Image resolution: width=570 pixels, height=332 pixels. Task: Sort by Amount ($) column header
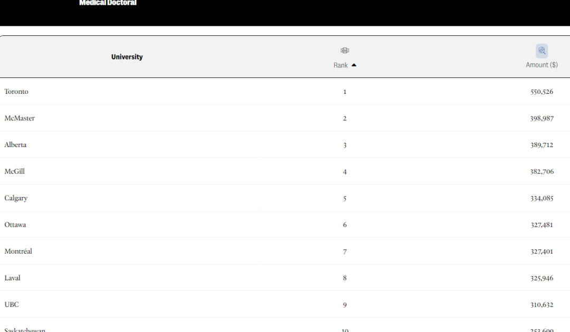pyautogui.click(x=541, y=65)
